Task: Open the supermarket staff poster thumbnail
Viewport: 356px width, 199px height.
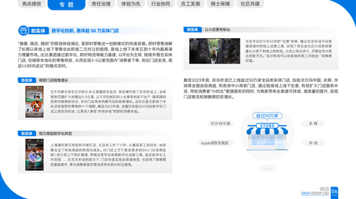Action: coord(34,155)
